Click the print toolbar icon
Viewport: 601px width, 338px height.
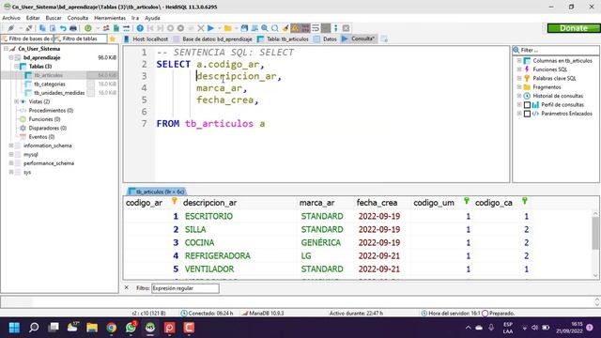(x=73, y=28)
